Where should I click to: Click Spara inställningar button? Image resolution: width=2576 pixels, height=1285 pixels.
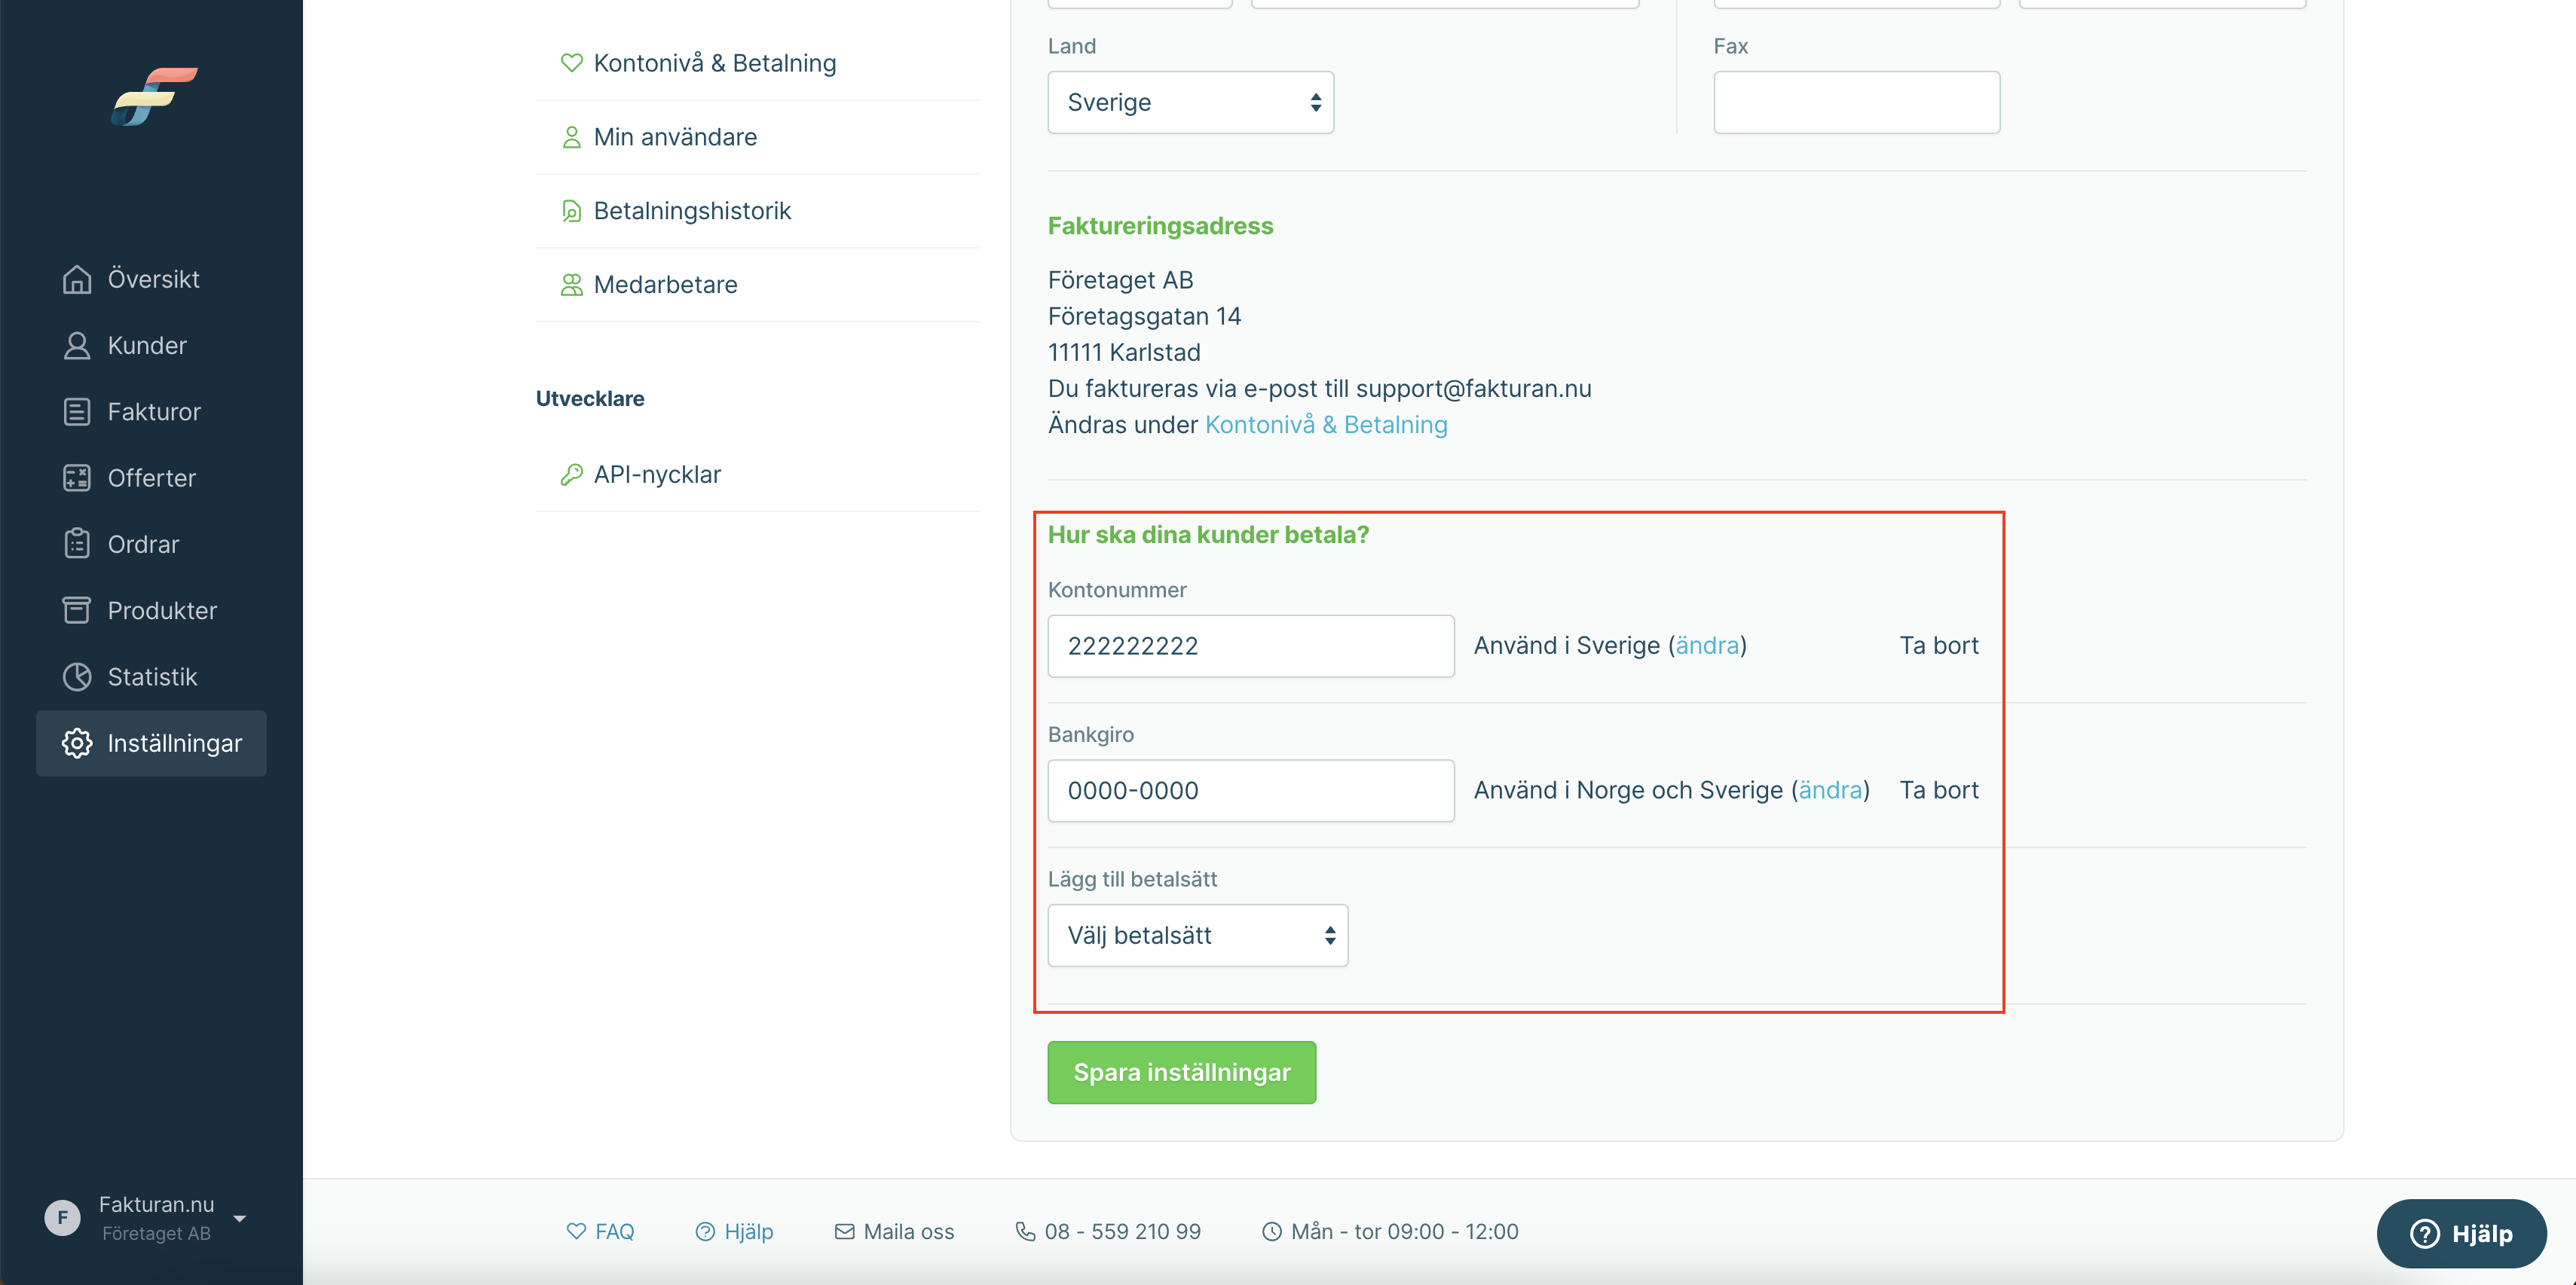(x=1182, y=1072)
